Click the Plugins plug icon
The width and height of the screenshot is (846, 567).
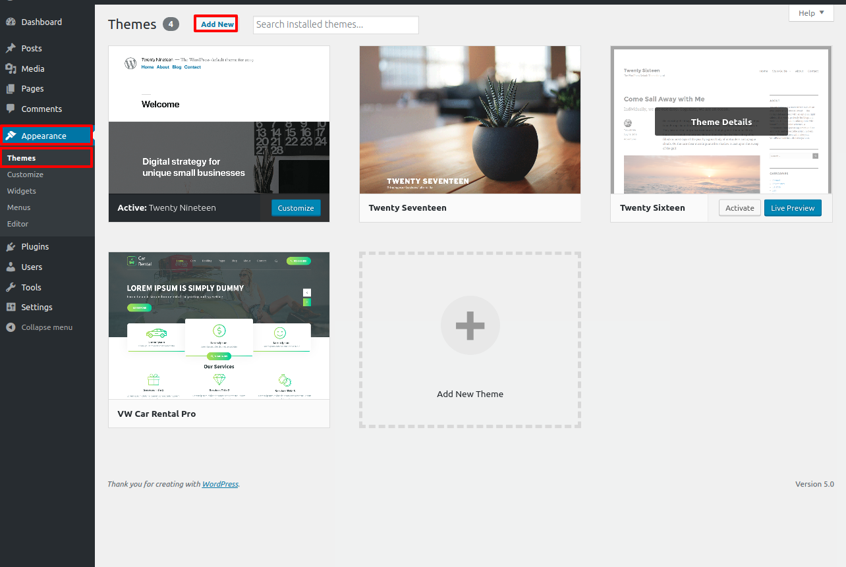pyautogui.click(x=11, y=246)
